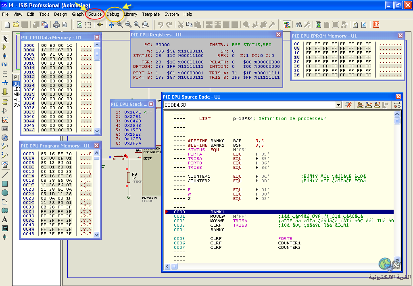Screen dimensions: 413x286
Task: Select highlighted source line 0000 BANK1
Action: click(x=279, y=212)
